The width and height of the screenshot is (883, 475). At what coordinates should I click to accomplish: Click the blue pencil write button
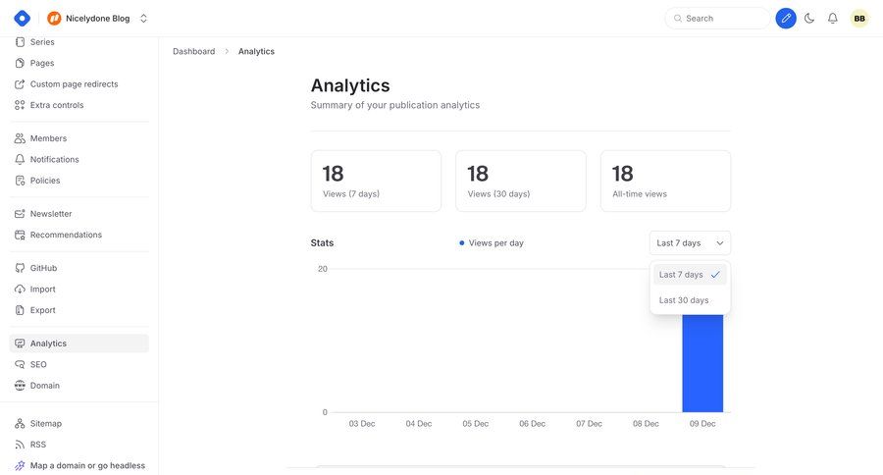coord(786,18)
